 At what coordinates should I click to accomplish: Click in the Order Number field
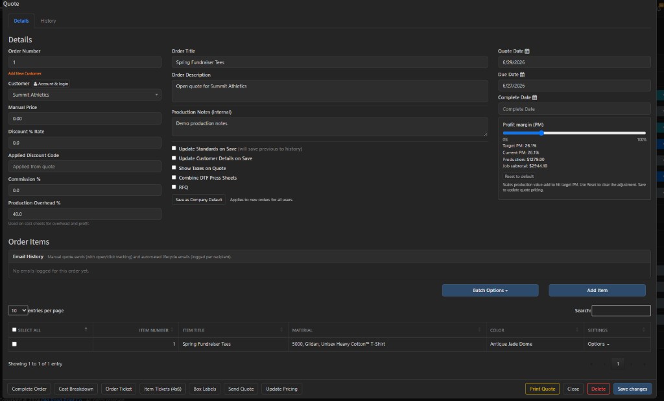[85, 62]
